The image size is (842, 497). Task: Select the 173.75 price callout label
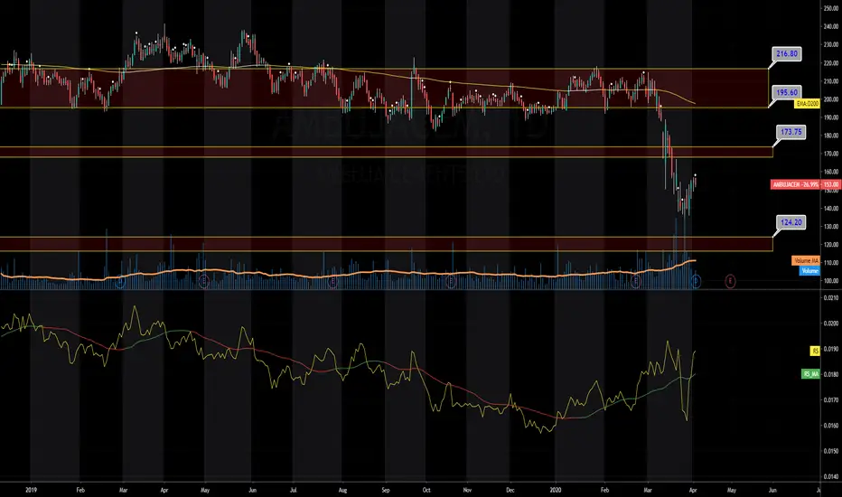(x=791, y=132)
